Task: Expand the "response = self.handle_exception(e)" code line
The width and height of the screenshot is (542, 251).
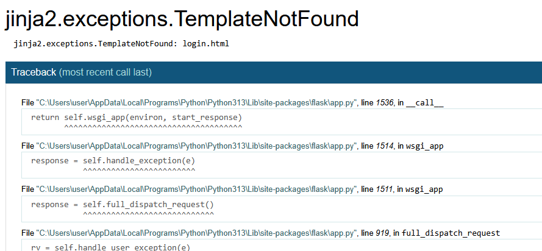Action: pos(113,161)
